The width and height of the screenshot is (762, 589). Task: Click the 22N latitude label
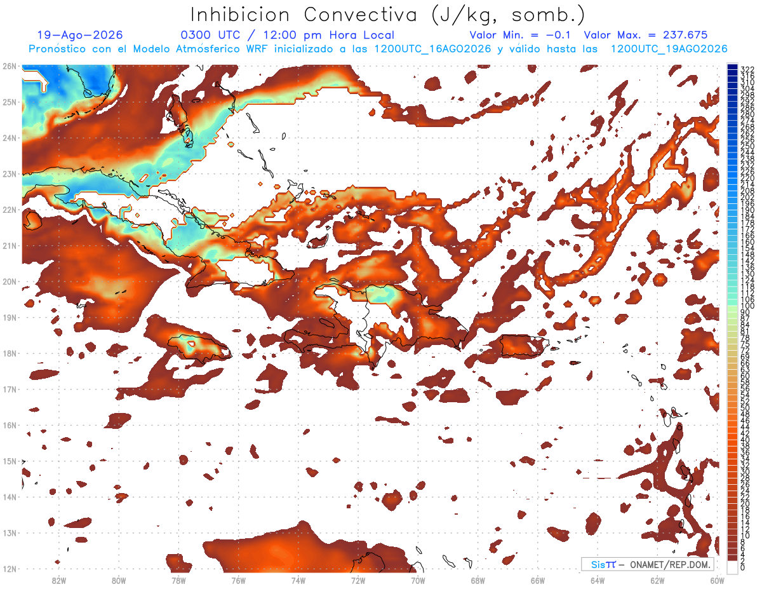click(10, 210)
